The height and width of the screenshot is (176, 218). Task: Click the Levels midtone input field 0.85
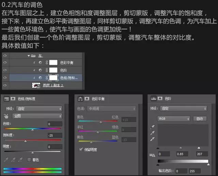(x=181, y=154)
